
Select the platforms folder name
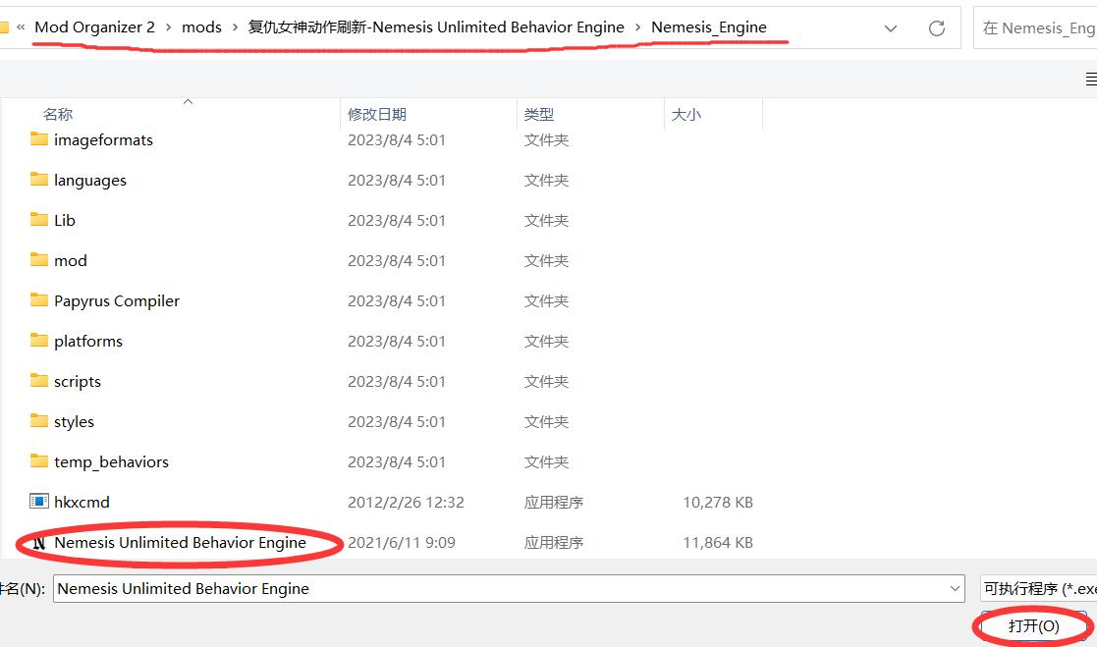click(x=88, y=342)
